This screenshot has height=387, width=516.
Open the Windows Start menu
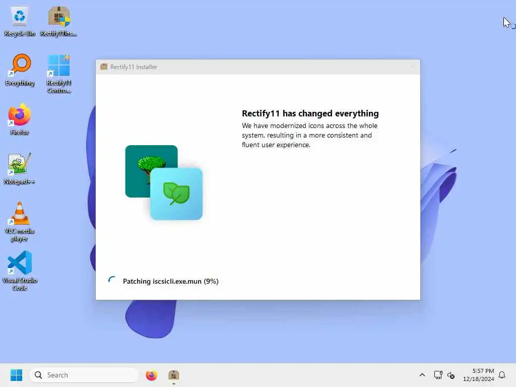pos(16,375)
